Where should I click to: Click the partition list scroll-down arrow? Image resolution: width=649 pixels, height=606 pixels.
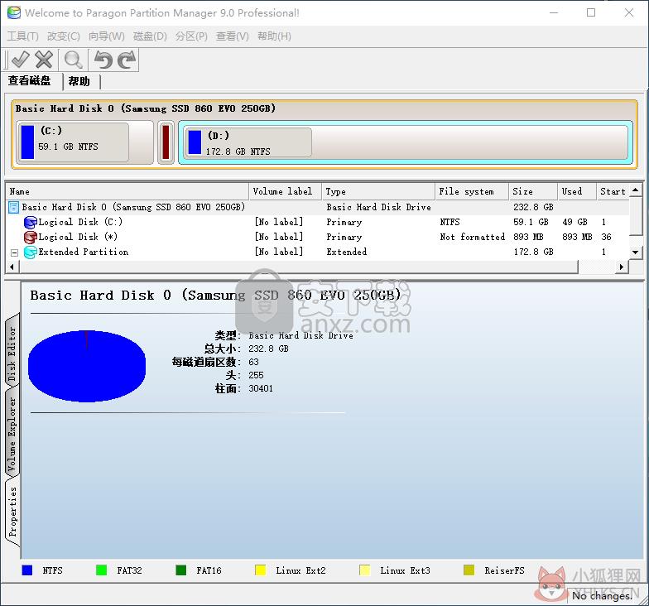click(x=636, y=252)
